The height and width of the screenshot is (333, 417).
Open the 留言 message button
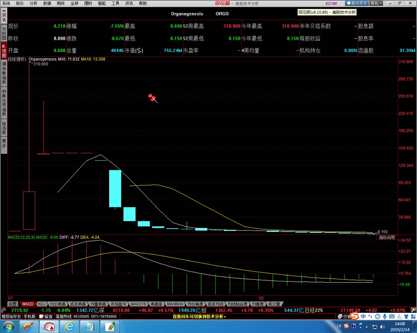pos(46,317)
